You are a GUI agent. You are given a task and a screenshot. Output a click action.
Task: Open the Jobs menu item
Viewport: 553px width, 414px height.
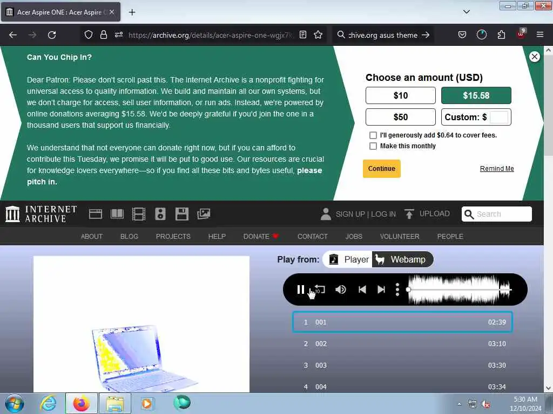point(354,237)
